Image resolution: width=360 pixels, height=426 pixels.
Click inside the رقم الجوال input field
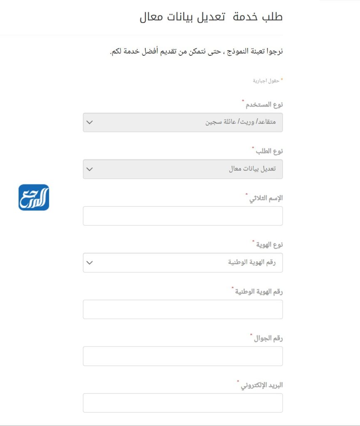pyautogui.click(x=183, y=356)
